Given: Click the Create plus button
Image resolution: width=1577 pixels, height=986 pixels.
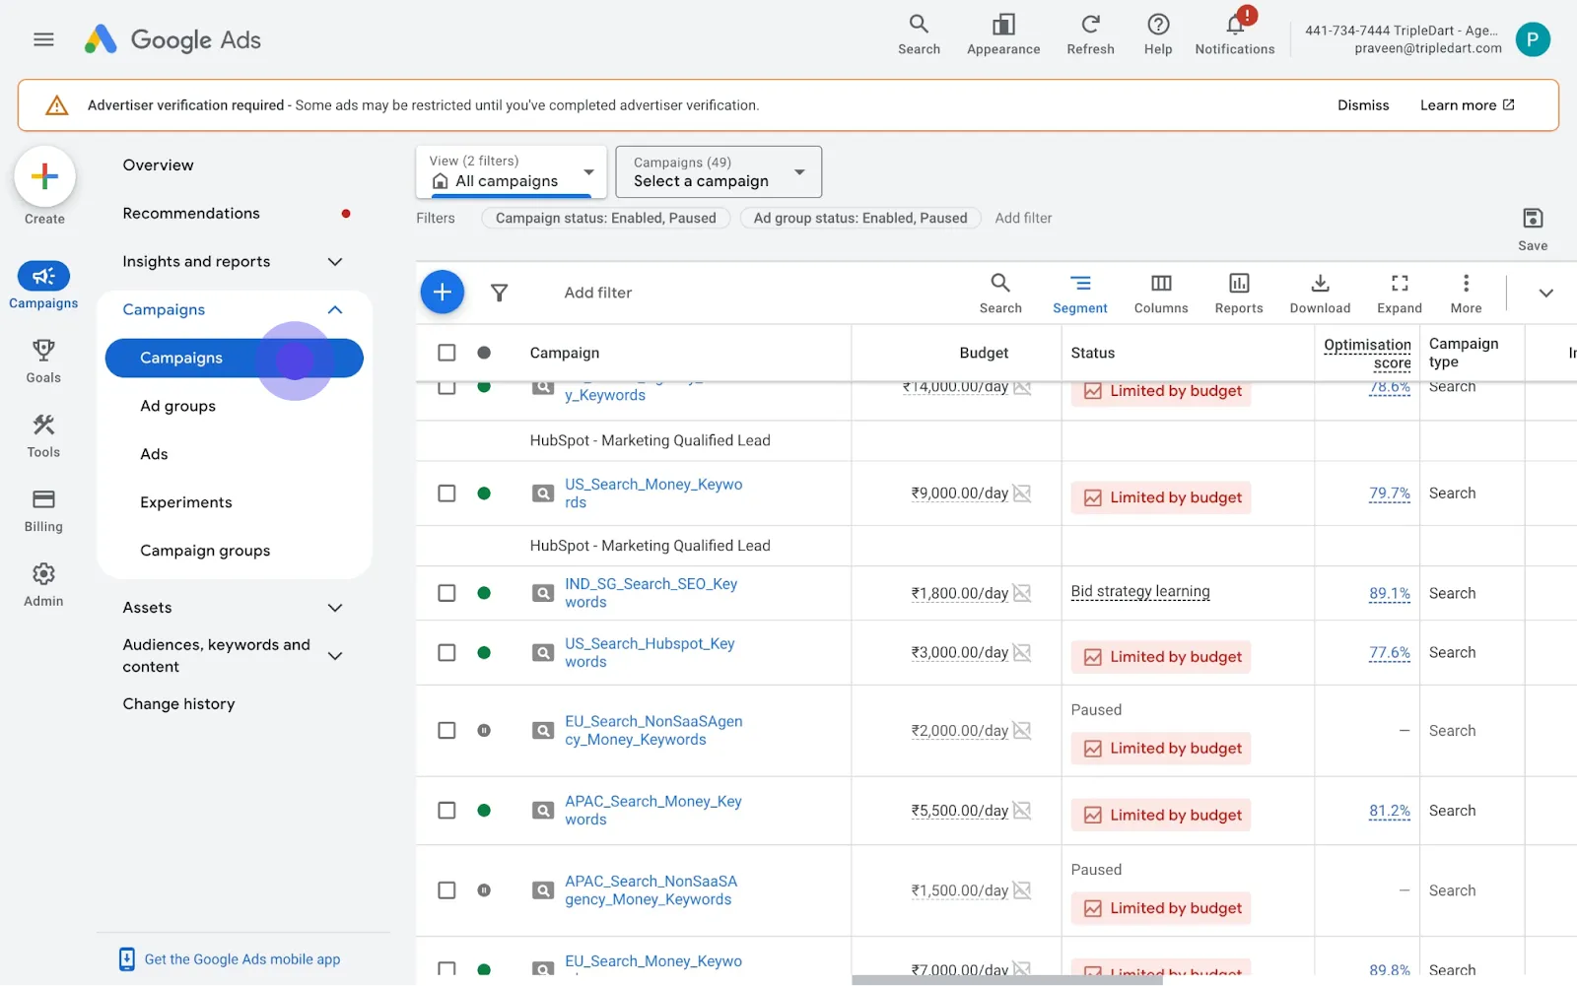Looking at the screenshot, I should click(x=44, y=176).
